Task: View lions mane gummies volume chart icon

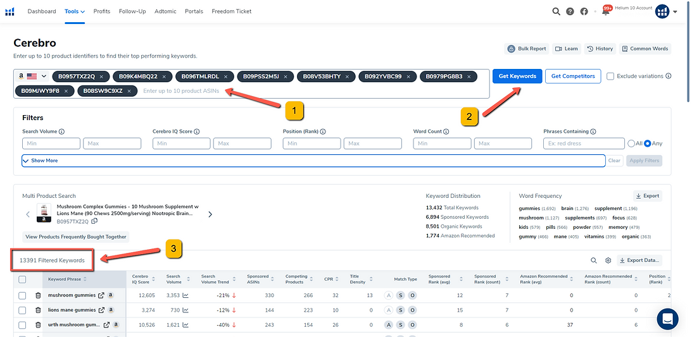Action: tap(186, 310)
